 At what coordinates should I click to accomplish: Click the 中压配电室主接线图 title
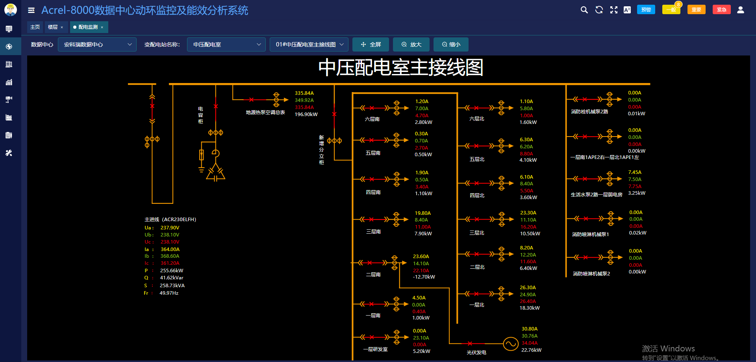click(401, 67)
